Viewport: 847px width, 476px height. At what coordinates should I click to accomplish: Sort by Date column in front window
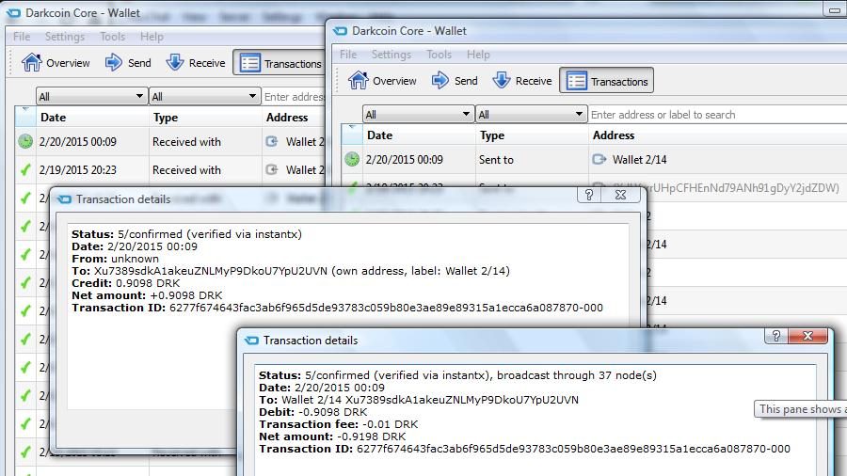[x=419, y=135]
